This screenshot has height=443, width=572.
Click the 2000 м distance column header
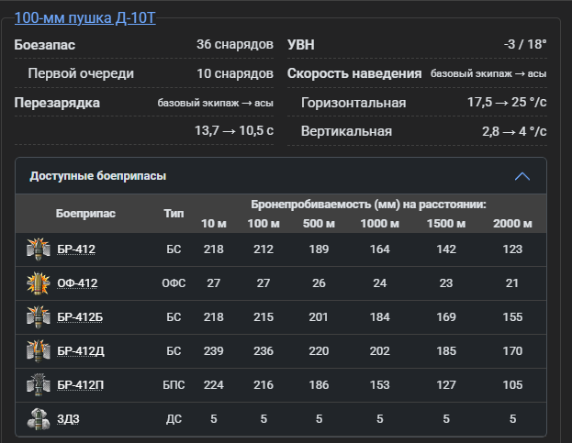512,223
